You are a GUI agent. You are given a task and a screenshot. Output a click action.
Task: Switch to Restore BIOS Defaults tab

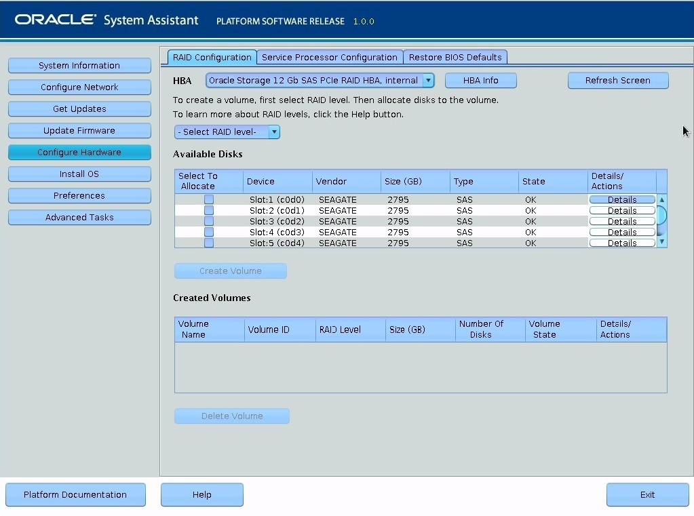[455, 58]
